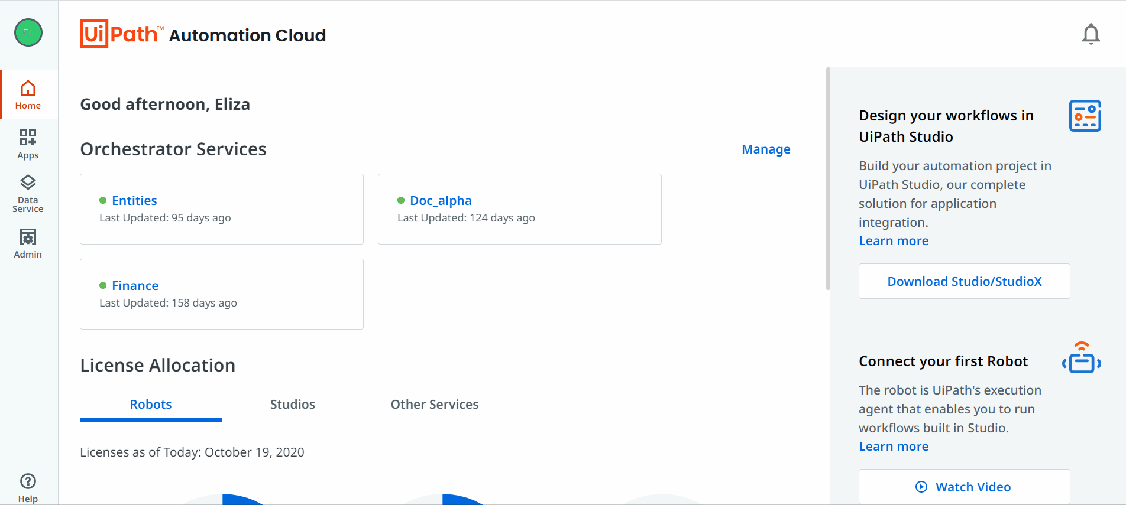Viewport: 1126px width, 505px height.
Task: Open the EL user avatar menu
Action: coord(28,32)
